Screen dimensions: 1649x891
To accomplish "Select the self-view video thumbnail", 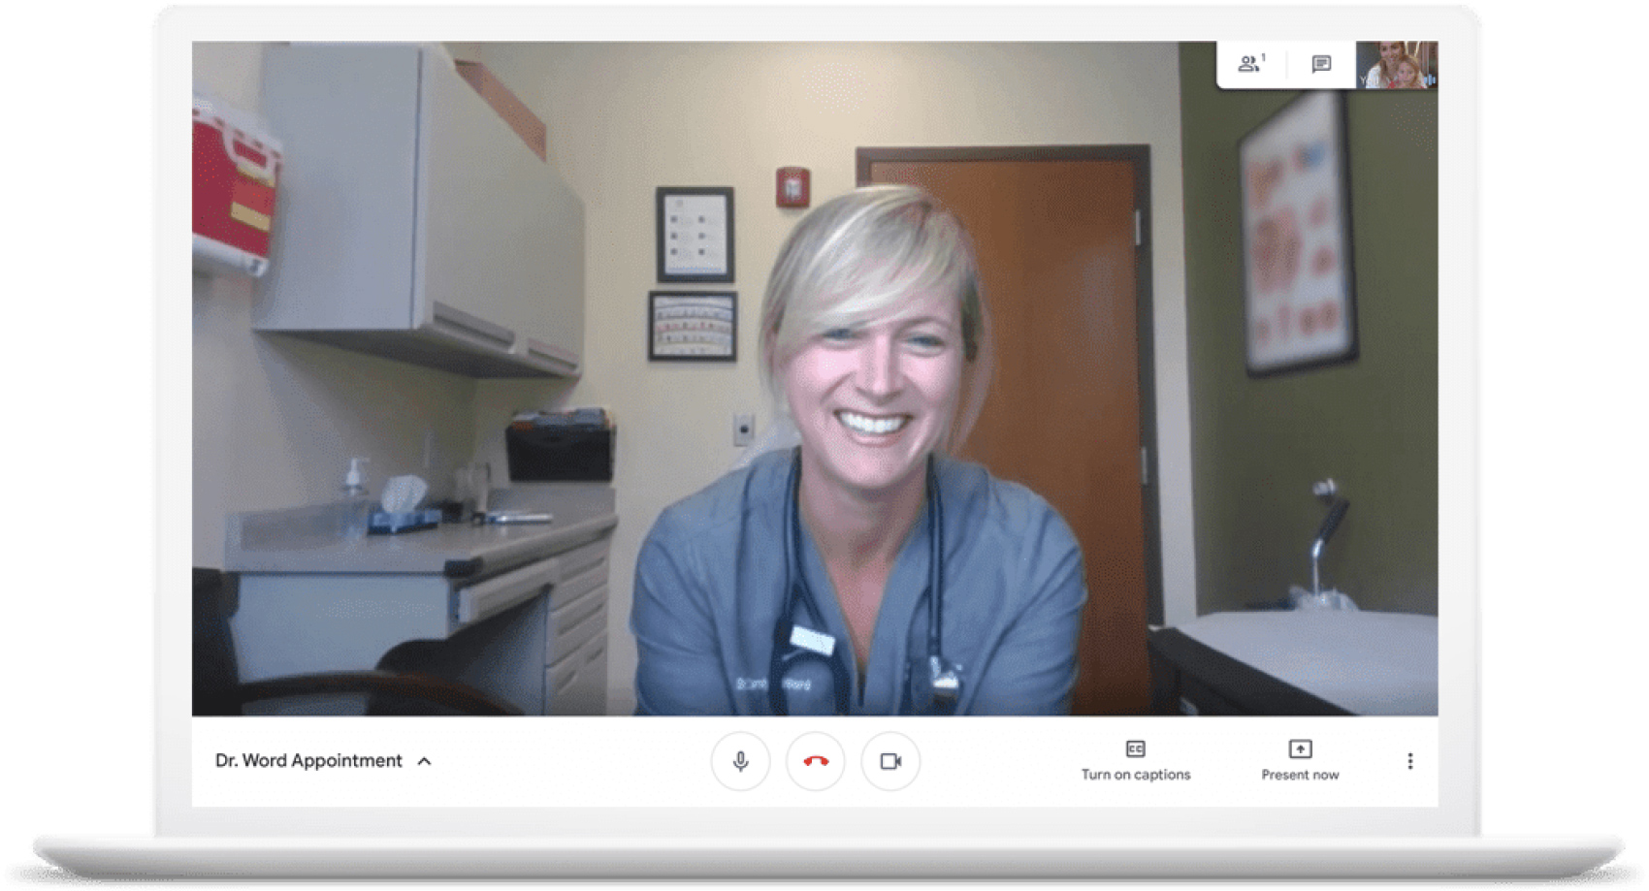I will [1395, 62].
